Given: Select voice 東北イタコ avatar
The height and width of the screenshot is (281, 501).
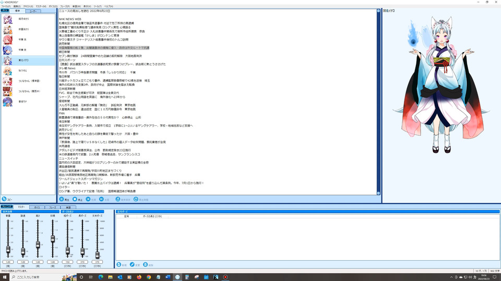Looking at the screenshot, I should point(8,60).
